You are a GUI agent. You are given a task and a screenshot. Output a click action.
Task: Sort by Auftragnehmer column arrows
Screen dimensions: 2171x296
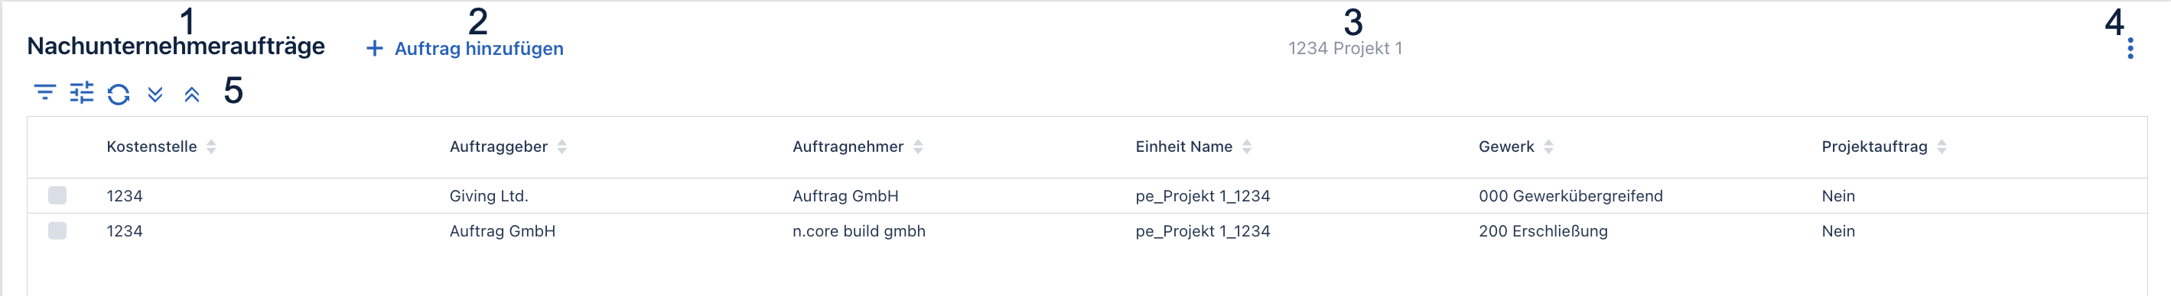[919, 146]
